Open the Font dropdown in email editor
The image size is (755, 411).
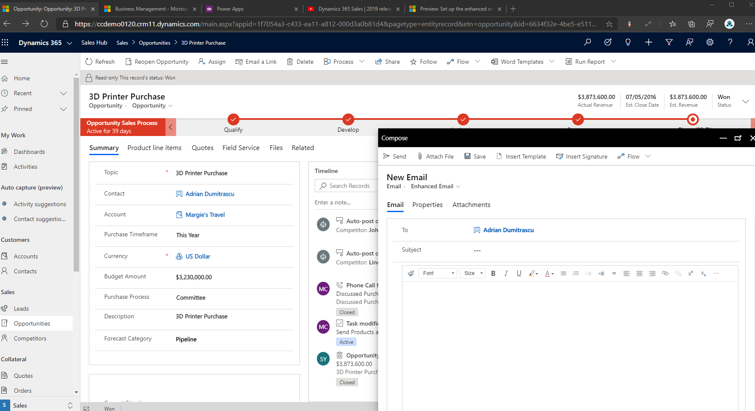438,273
